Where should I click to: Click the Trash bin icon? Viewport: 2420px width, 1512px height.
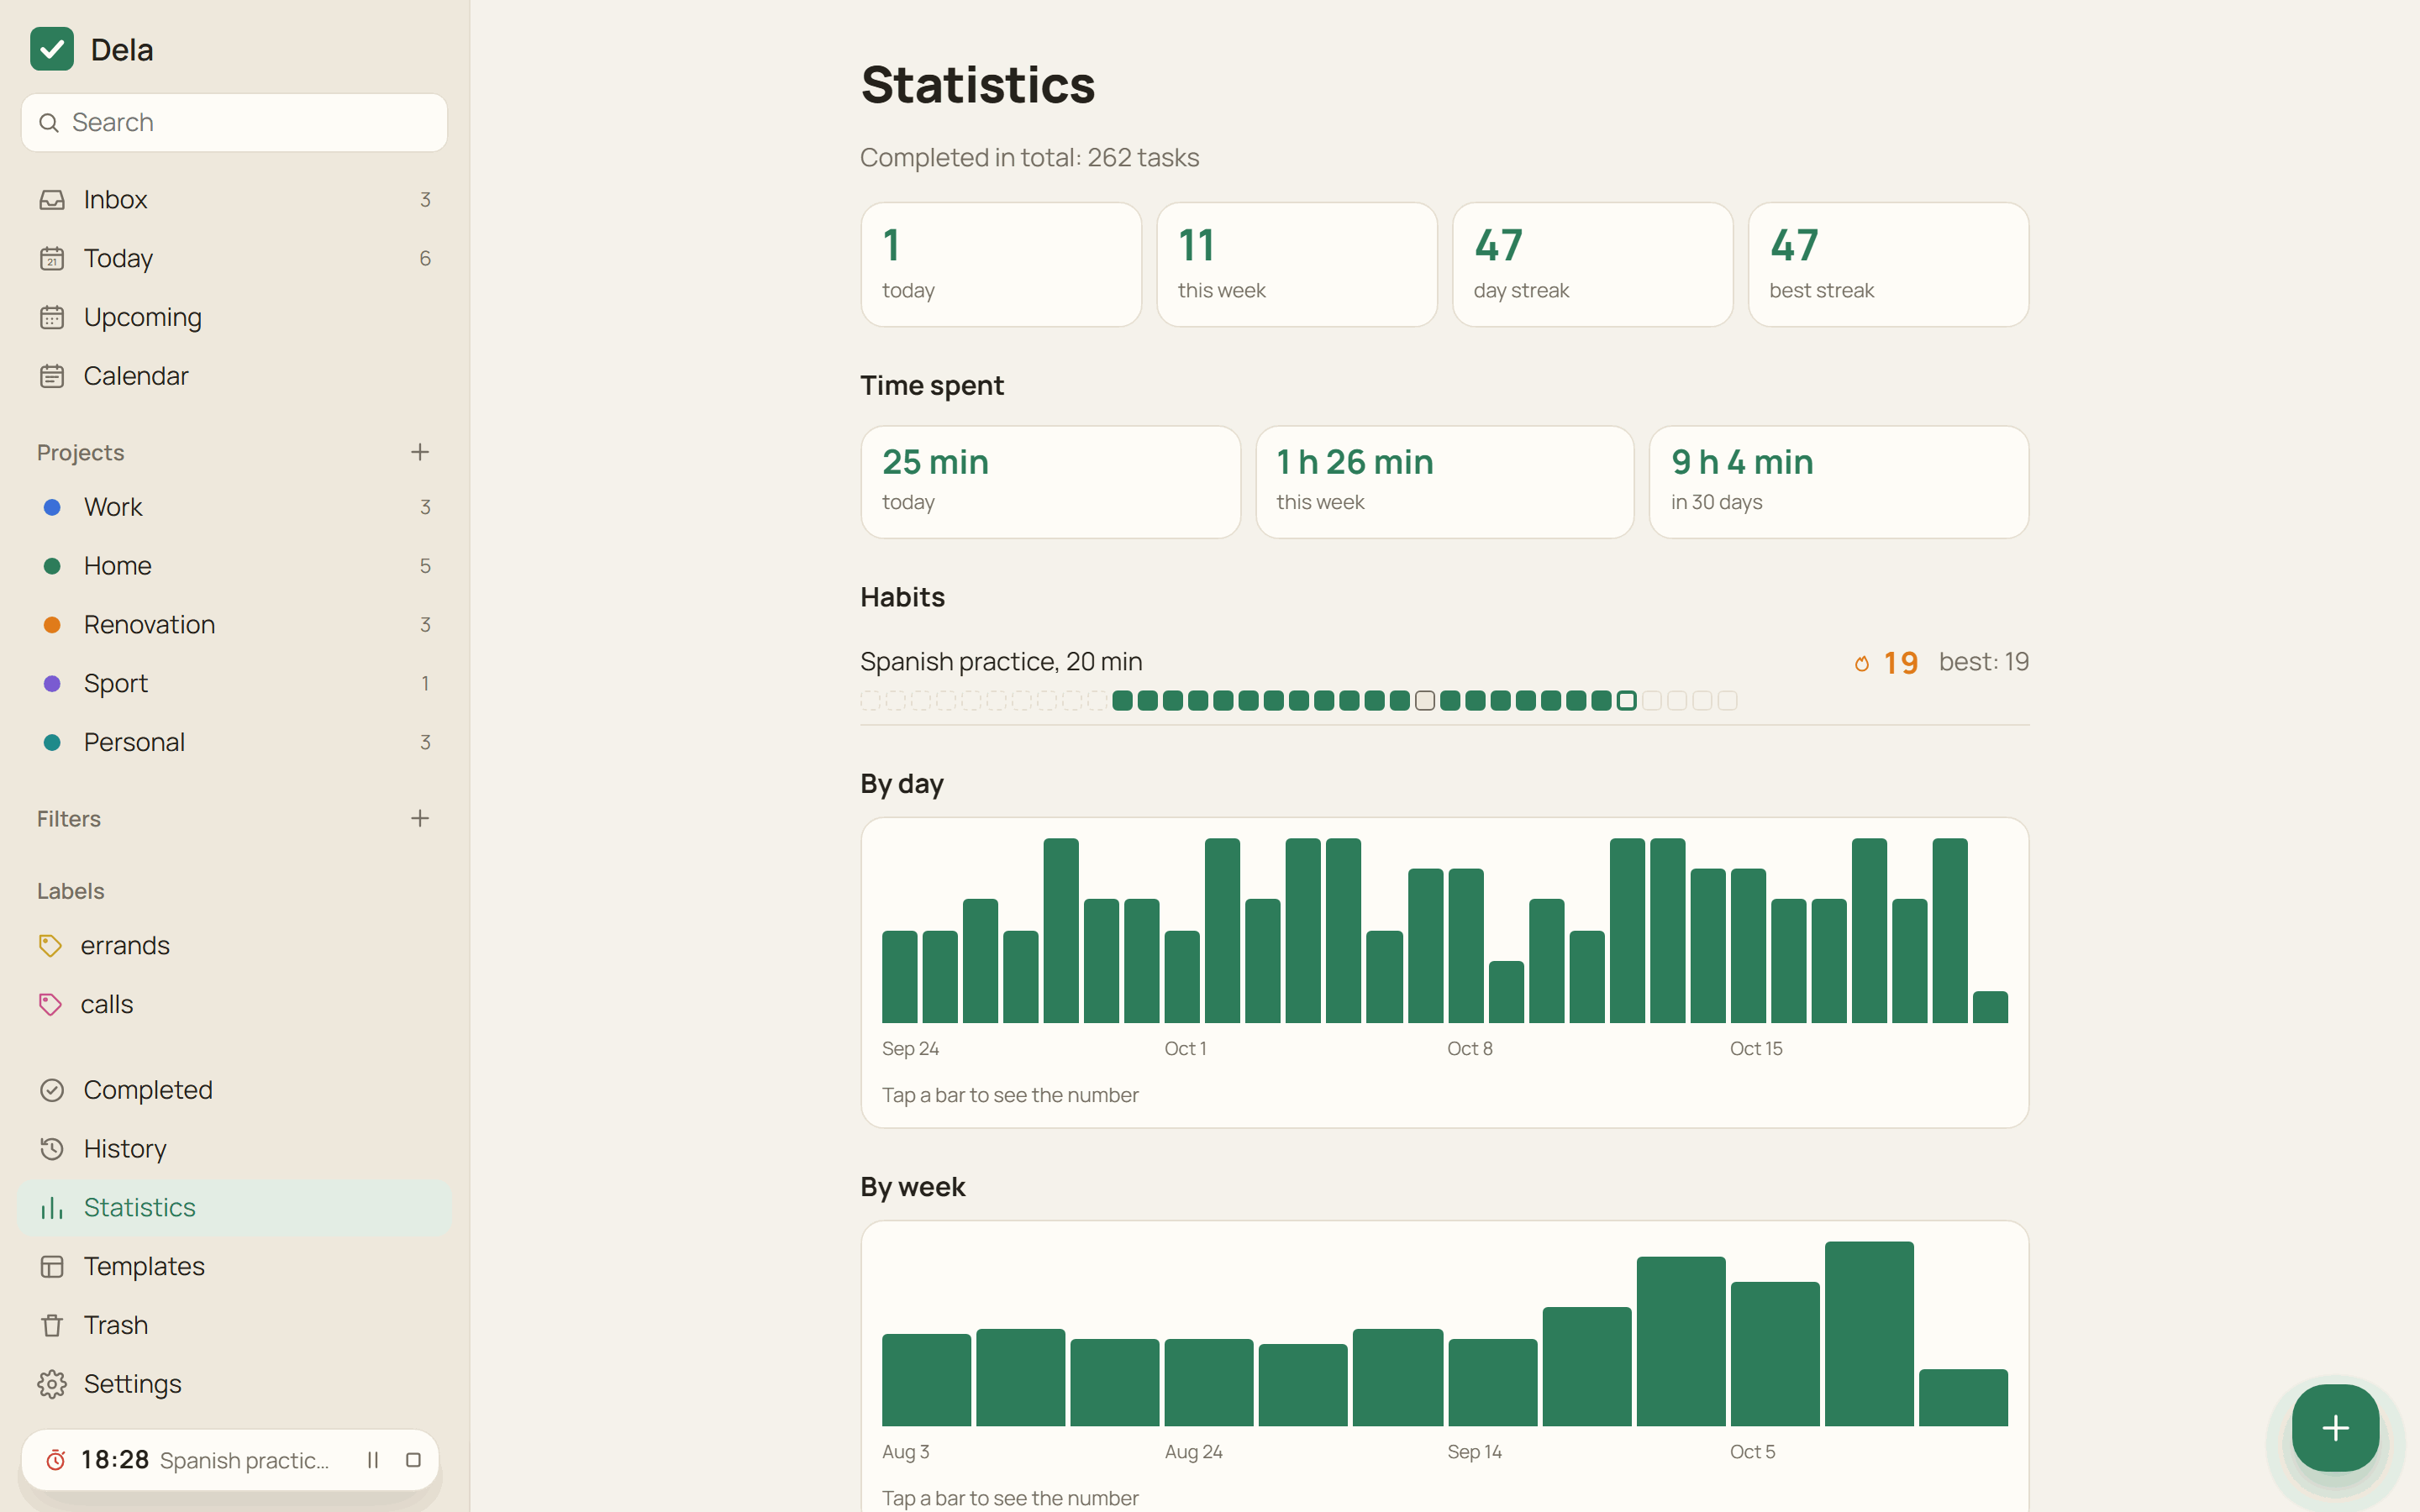(52, 1325)
